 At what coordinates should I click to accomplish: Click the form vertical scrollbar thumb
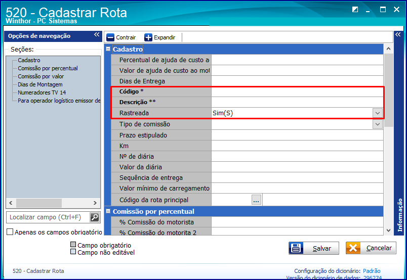(389, 90)
